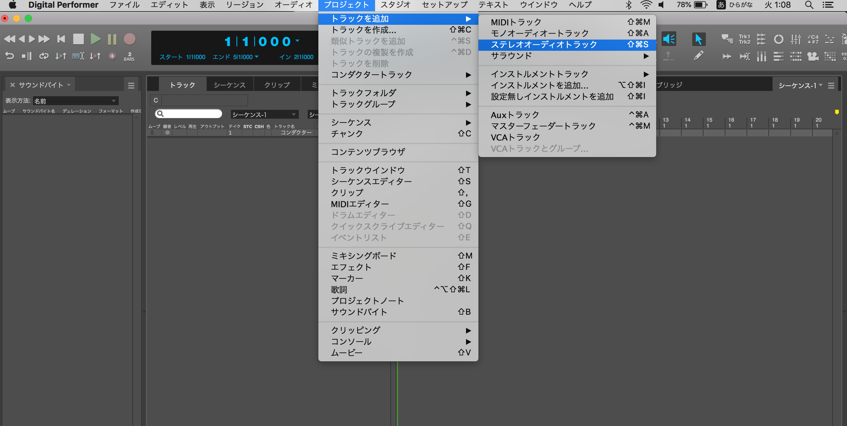
Task: Toggle the Memory Cycle loop button
Action: click(44, 56)
